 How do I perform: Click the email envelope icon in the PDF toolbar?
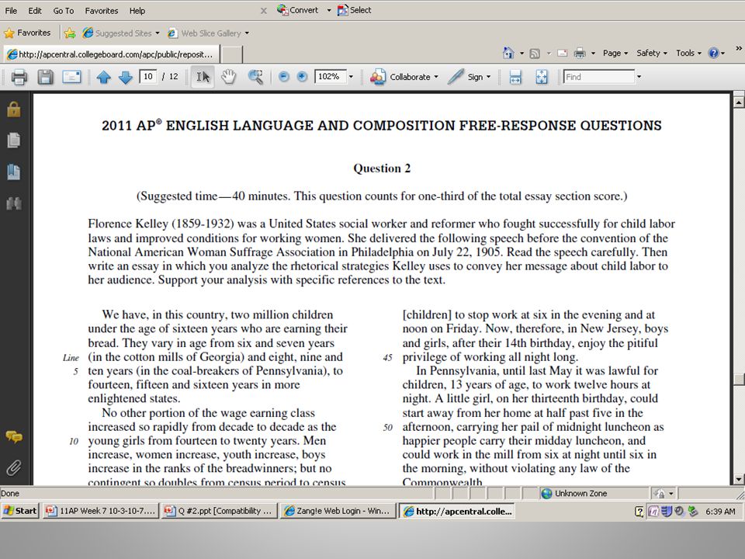(71, 77)
